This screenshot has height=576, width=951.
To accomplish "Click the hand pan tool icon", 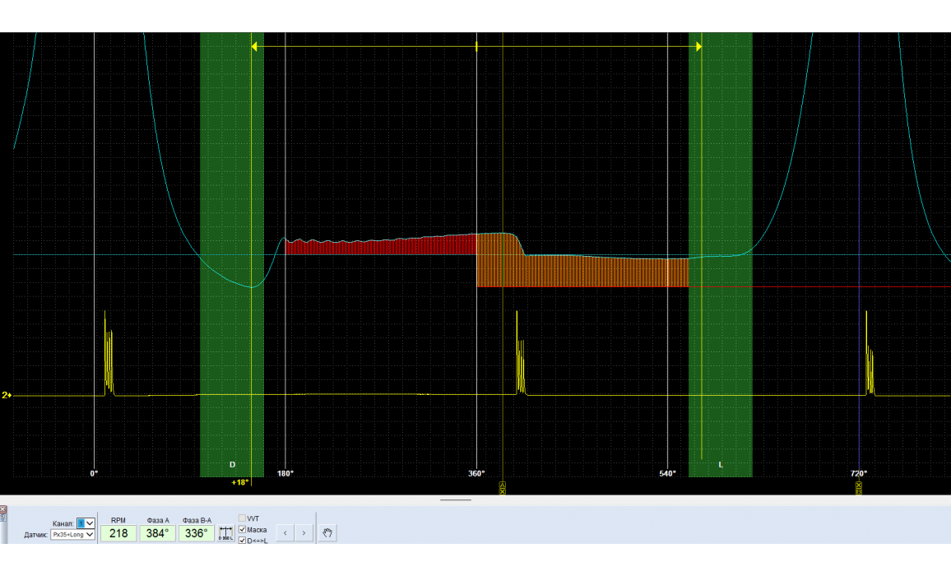I will (327, 533).
